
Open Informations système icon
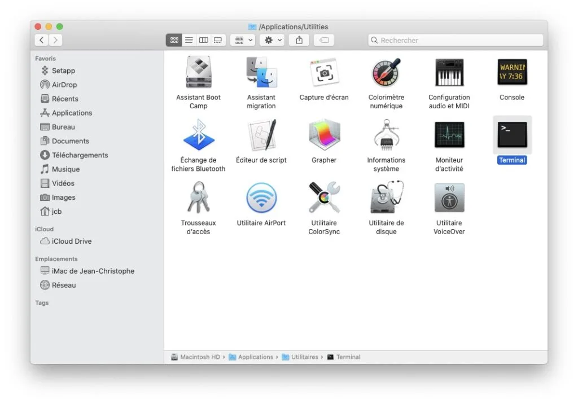click(x=386, y=134)
